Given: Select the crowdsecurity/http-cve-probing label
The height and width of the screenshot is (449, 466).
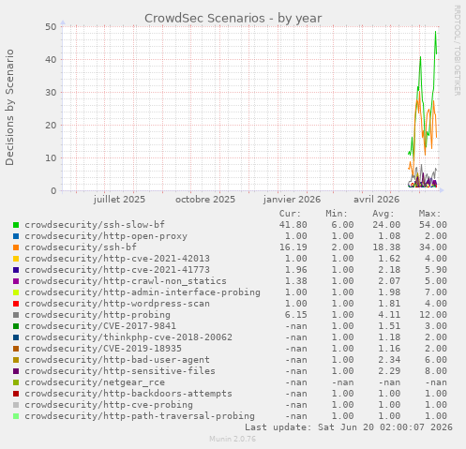Looking at the screenshot, I should click(109, 405).
